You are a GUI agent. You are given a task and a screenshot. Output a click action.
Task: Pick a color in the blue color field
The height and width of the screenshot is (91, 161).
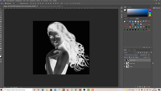tap(137, 13)
